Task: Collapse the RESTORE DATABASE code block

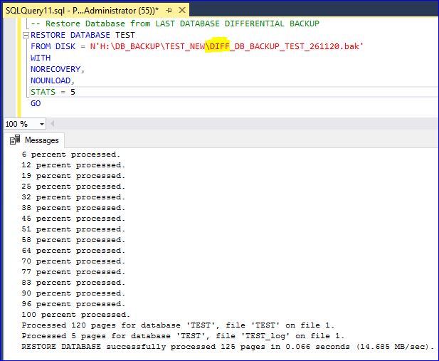Action: coord(26,35)
